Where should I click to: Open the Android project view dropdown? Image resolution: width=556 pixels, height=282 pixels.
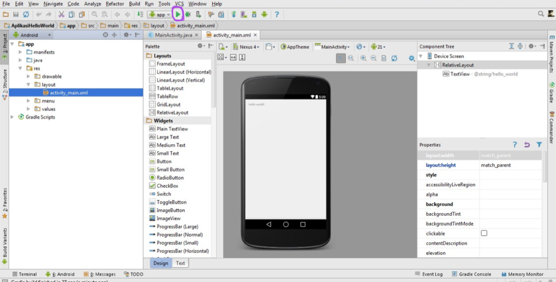click(x=32, y=35)
